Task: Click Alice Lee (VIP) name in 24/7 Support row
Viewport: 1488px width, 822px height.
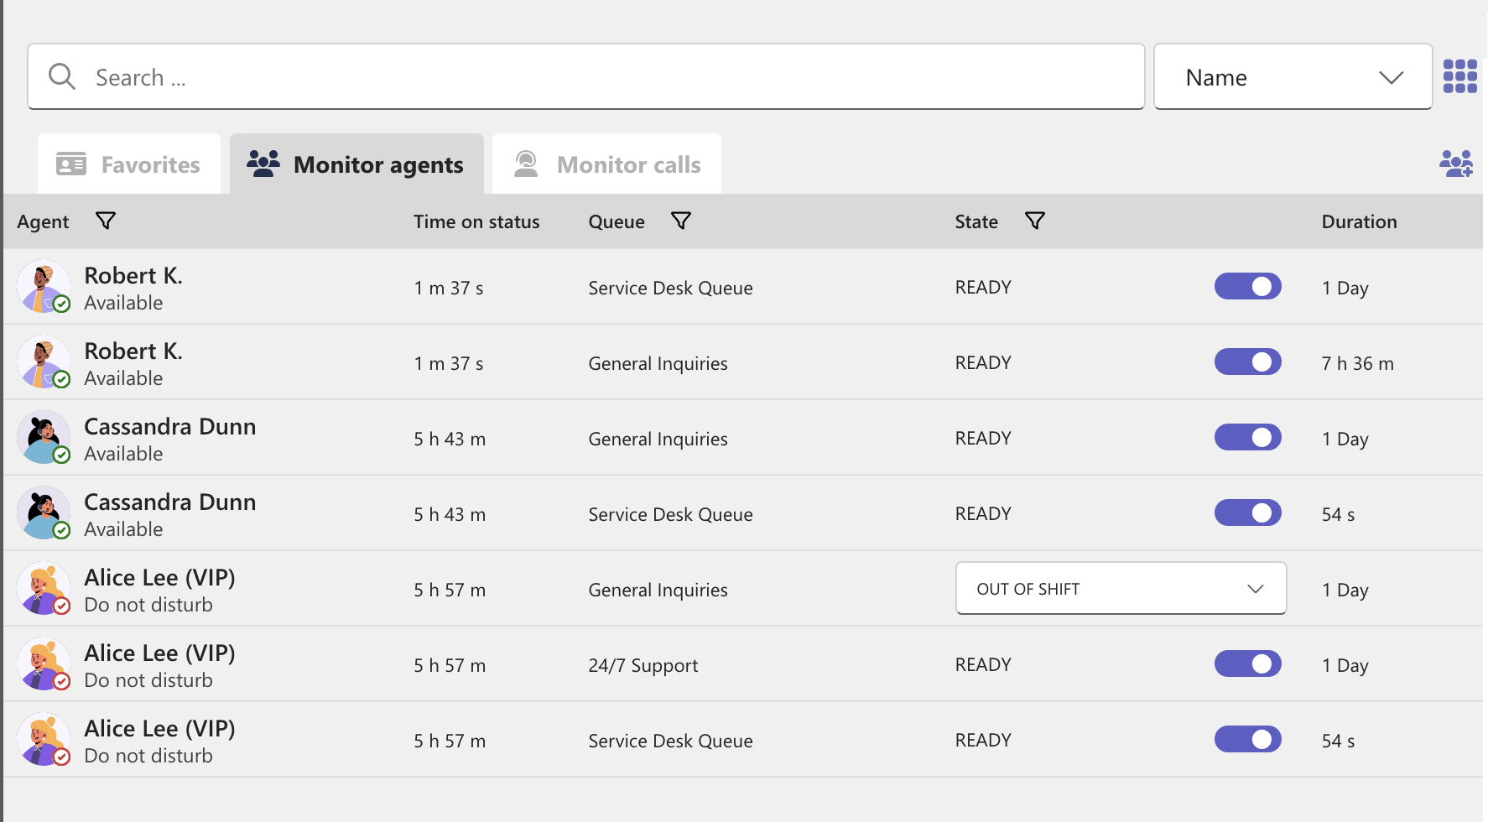Action: 159,653
